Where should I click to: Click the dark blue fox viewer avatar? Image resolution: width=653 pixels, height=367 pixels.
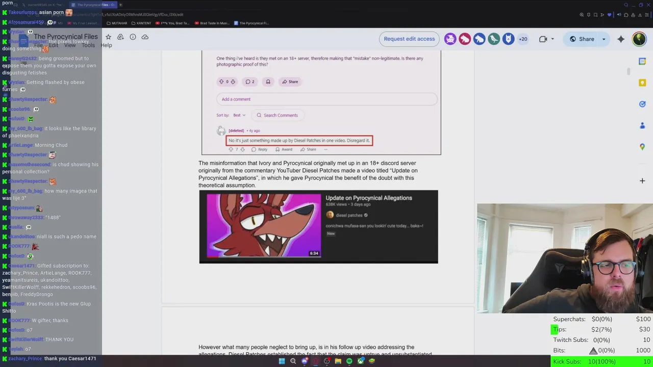click(x=508, y=39)
